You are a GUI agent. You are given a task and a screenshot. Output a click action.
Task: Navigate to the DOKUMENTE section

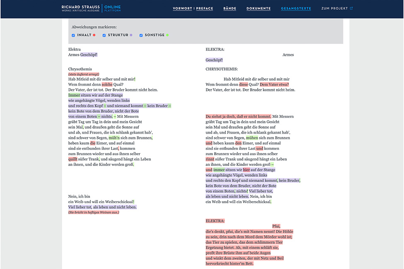click(x=259, y=8)
